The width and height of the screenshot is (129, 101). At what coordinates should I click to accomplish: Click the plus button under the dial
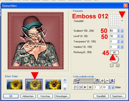118,65
